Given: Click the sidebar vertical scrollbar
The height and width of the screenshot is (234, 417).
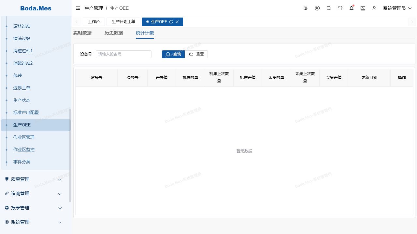Looking at the screenshot, I should [70, 155].
